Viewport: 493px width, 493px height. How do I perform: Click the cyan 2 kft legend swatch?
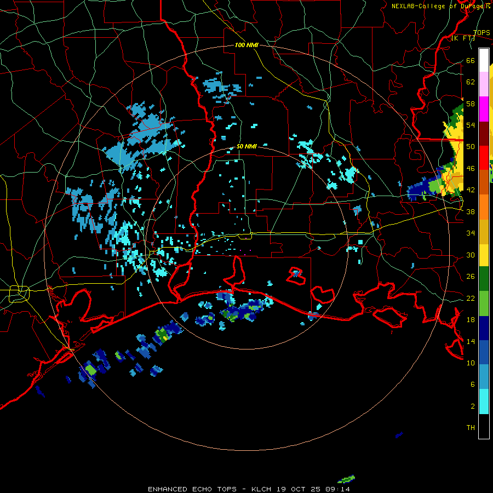click(484, 402)
